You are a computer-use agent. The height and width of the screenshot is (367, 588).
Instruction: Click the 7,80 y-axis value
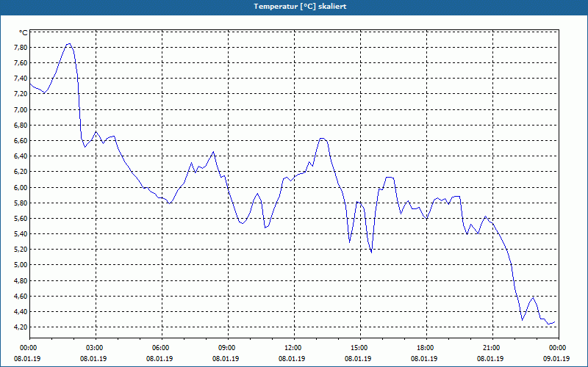(x=21, y=48)
